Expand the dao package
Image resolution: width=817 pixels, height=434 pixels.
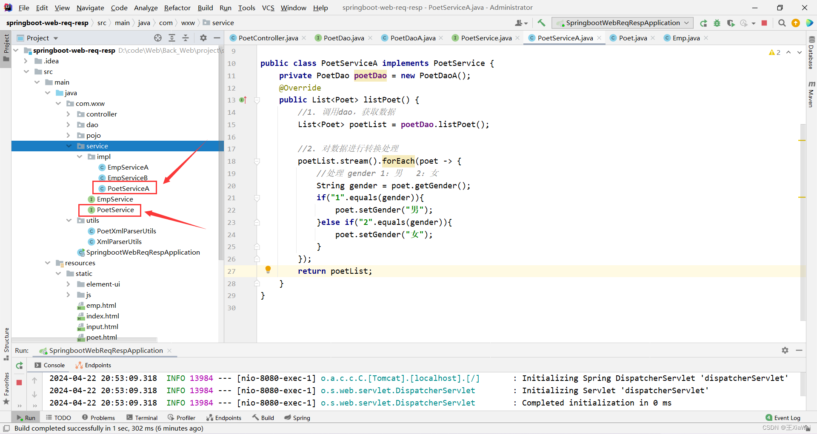[69, 125]
